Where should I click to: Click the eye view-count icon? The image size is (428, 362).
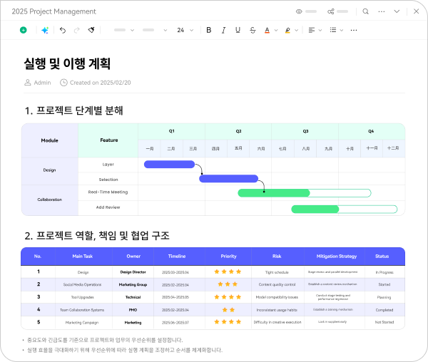tap(299, 11)
